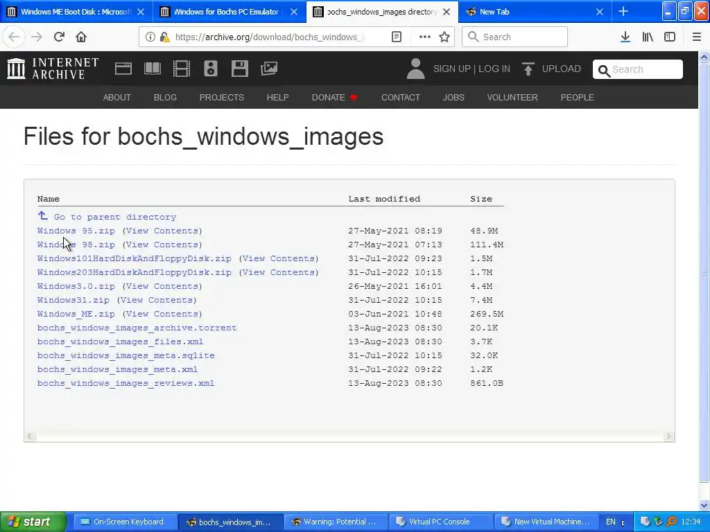Open the Firefox downloads panel

click(x=625, y=37)
